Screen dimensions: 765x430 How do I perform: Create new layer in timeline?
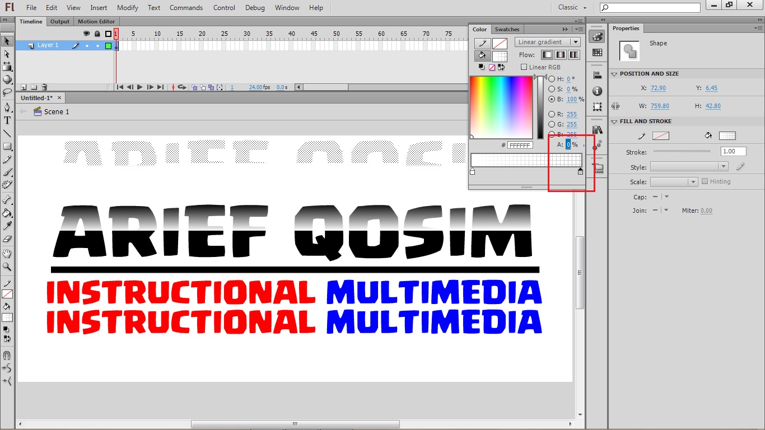[24, 87]
